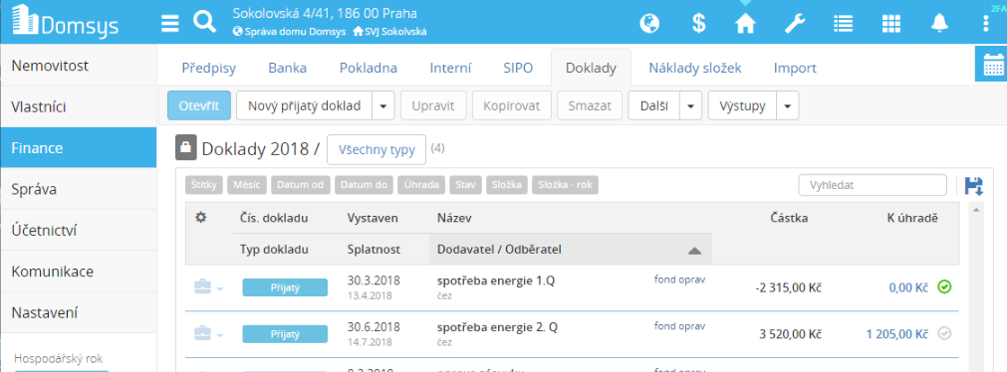The height and width of the screenshot is (372, 1007).
Task: Select the SIPO tab
Action: point(518,68)
